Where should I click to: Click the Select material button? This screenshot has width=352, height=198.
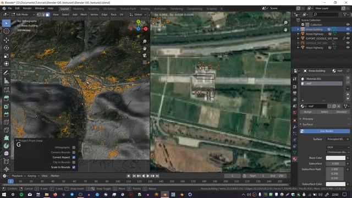pos(324,112)
